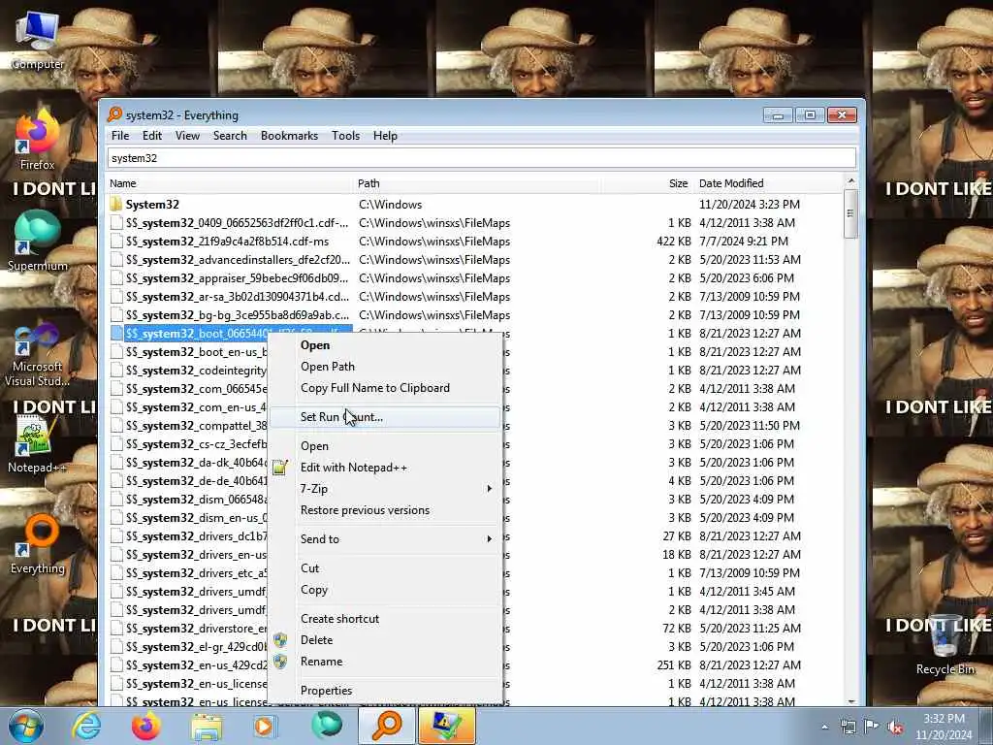Viewport: 993px width, 745px height.
Task: Open Action Center flag tray icon
Action: coord(872,726)
